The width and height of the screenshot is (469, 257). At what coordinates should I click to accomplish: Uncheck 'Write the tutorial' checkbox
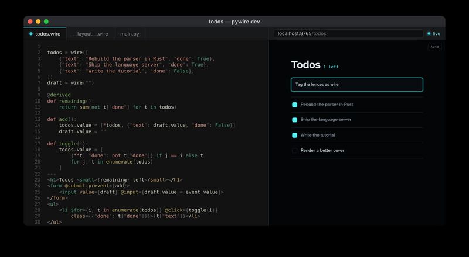pyautogui.click(x=295, y=136)
